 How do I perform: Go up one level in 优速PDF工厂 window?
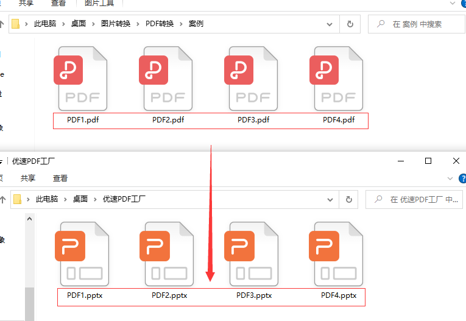point(2,199)
